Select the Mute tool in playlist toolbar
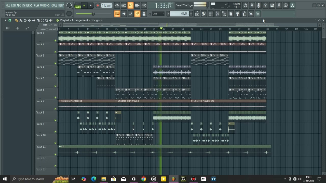Image resolution: width=326 pixels, height=183 pixels. pos(29,20)
